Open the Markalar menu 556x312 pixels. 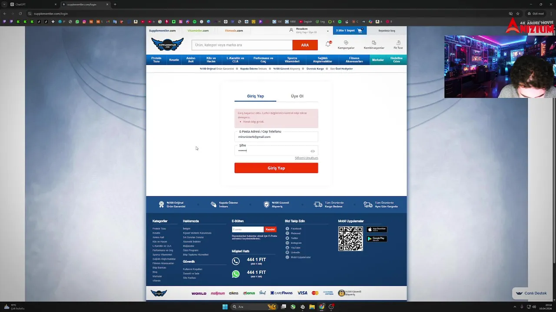pyautogui.click(x=378, y=60)
